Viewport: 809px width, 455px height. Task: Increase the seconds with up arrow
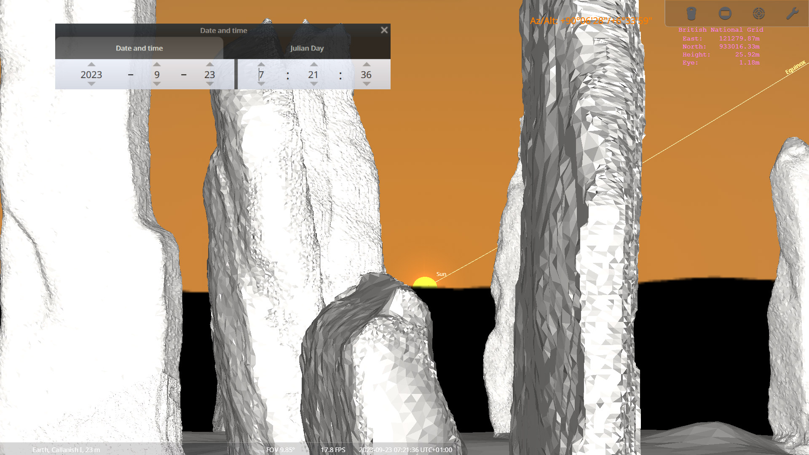(x=366, y=64)
